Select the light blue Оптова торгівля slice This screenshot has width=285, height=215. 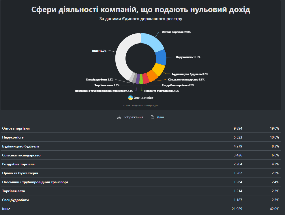pos(152,42)
